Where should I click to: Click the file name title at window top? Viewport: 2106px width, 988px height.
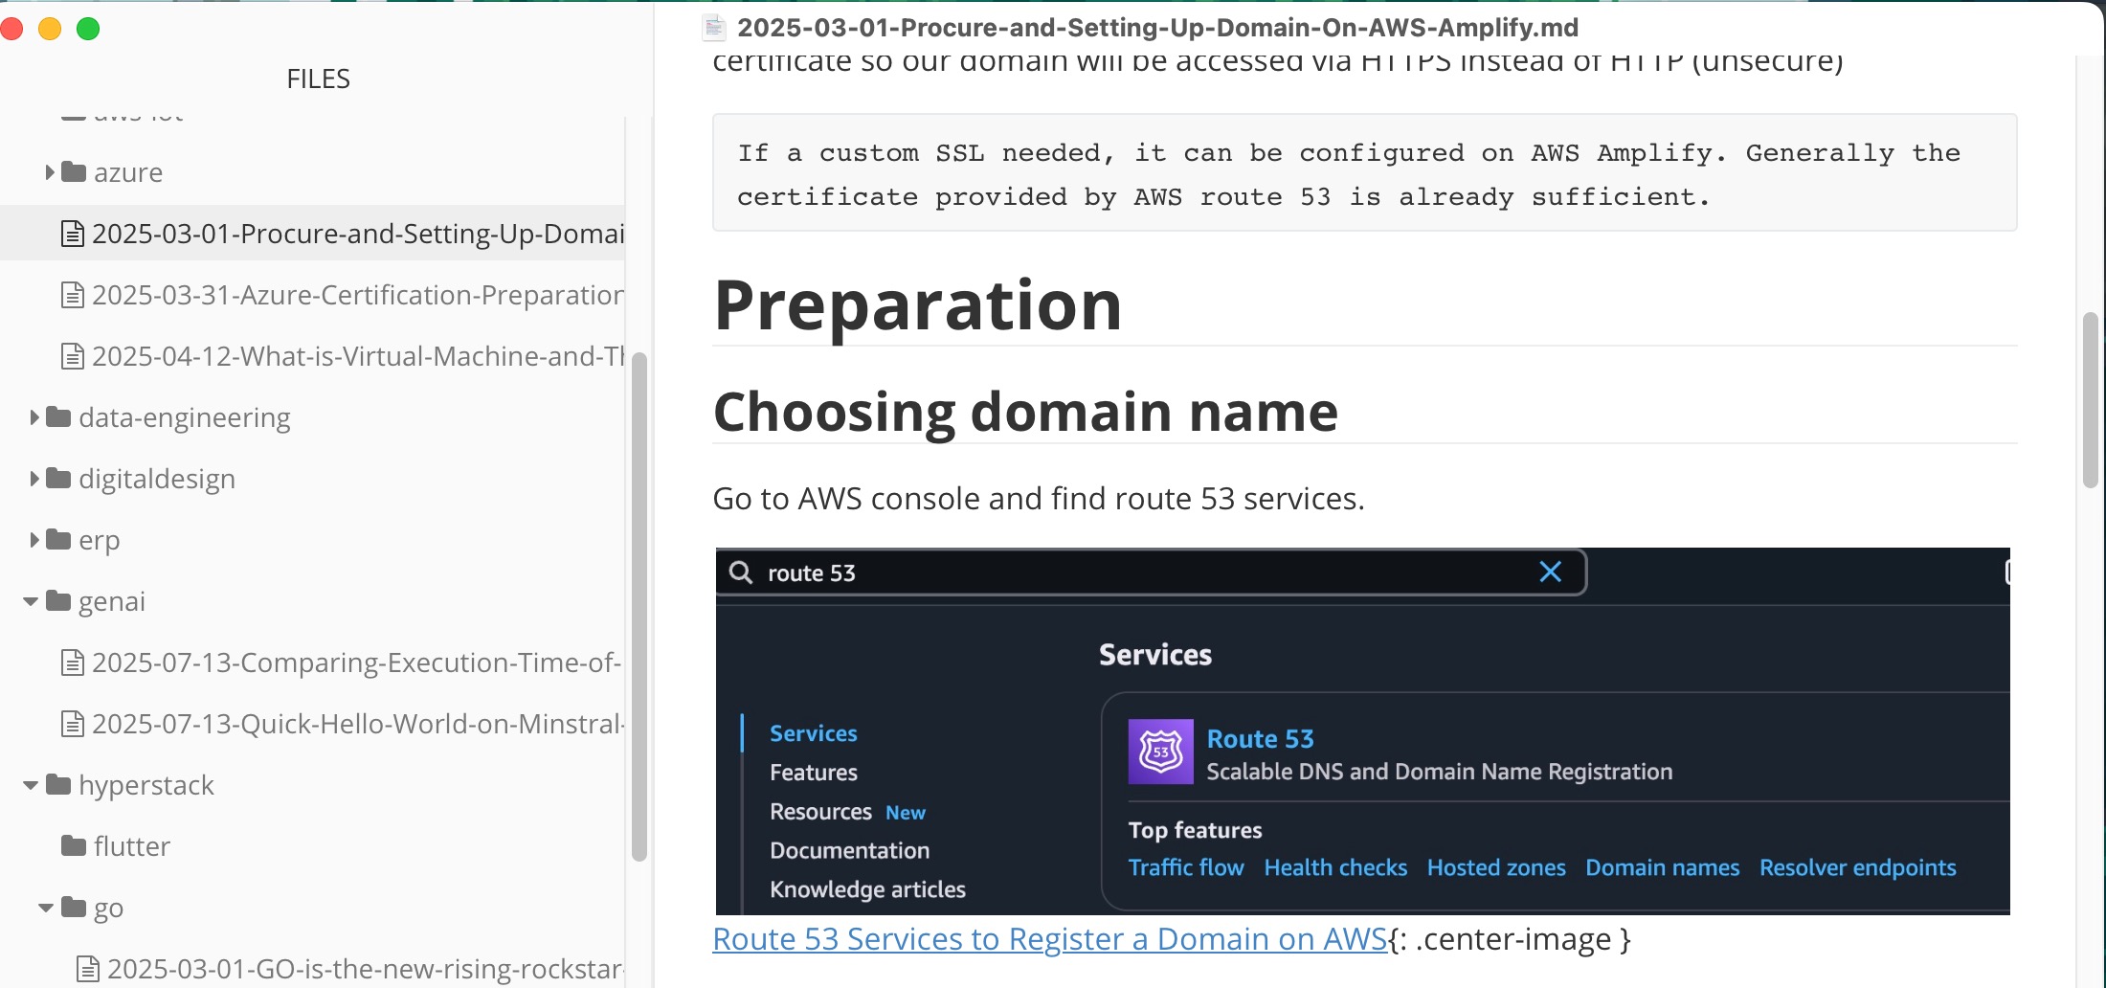click(1157, 28)
